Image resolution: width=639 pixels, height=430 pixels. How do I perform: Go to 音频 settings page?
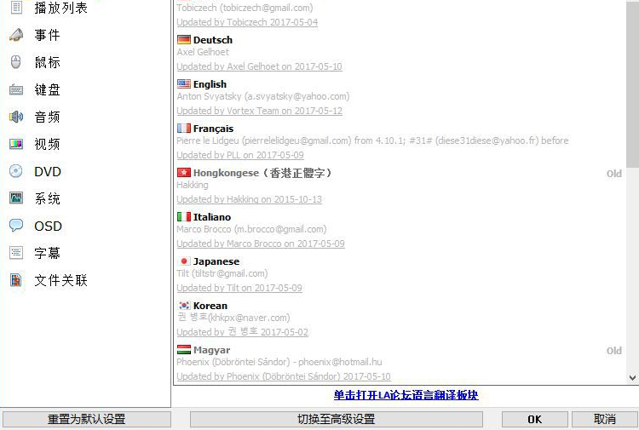point(47,117)
